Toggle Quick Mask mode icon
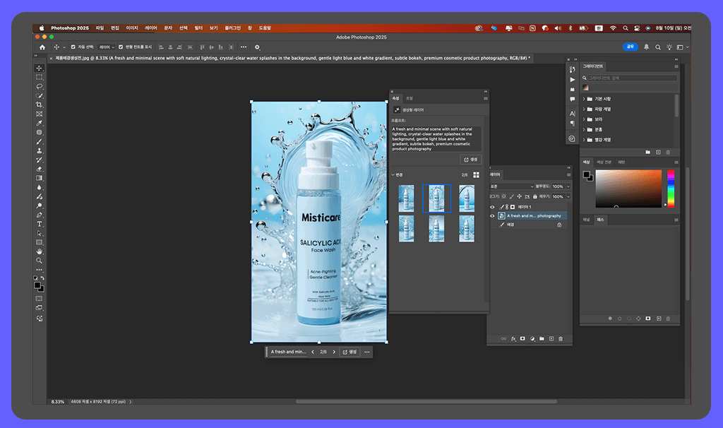The width and height of the screenshot is (723, 428). [x=40, y=299]
